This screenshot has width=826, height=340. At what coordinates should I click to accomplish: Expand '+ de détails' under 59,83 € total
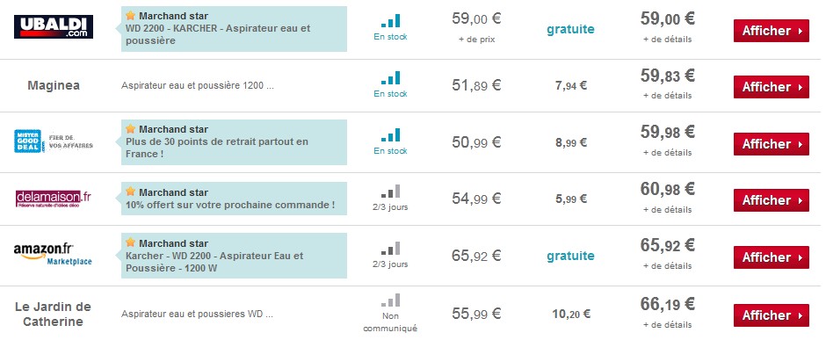point(668,96)
